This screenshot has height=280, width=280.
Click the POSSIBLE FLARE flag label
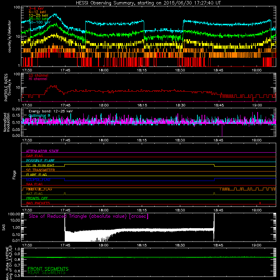(x=40, y=161)
